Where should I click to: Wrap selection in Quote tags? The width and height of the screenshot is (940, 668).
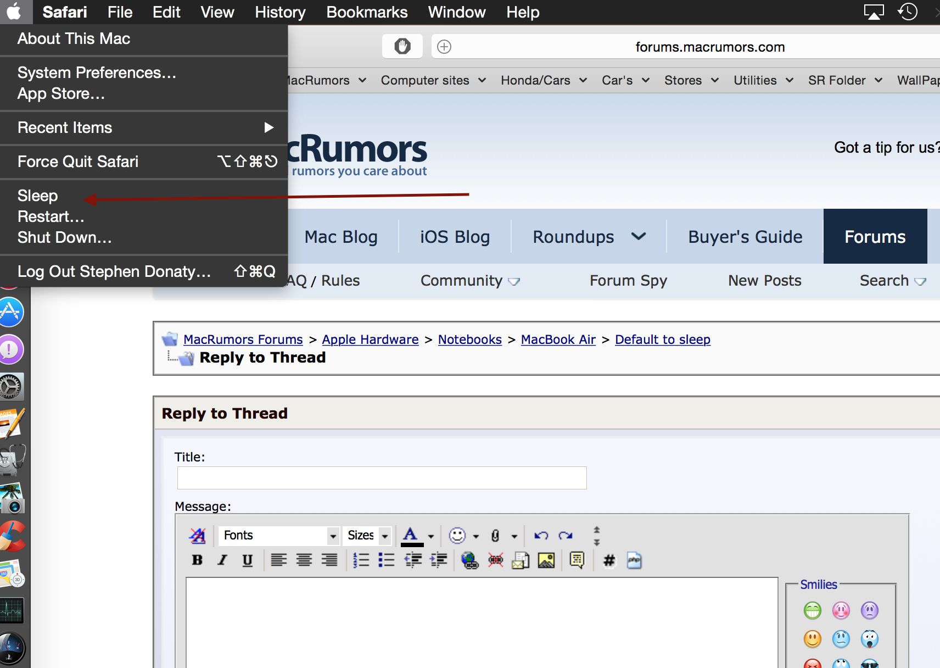[x=577, y=560]
